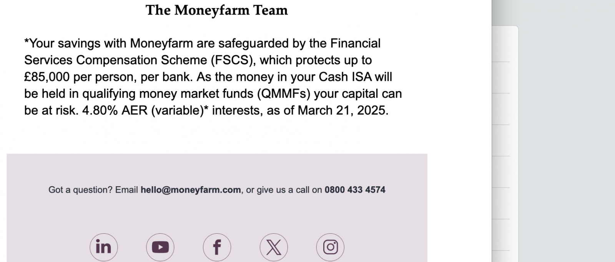Screen dimensions: 615x262
Task: Click '£85,000' in the disclaimer
Action: (47, 77)
